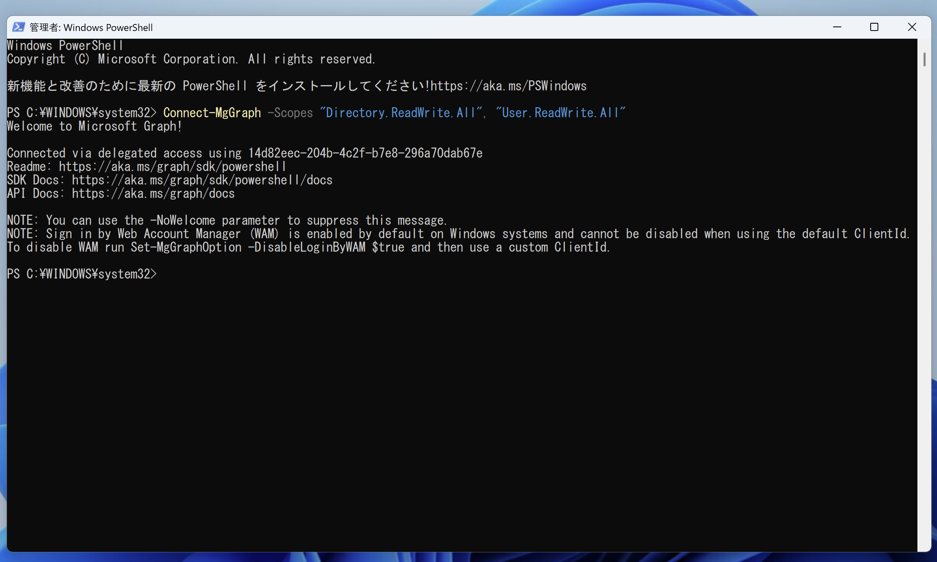The height and width of the screenshot is (562, 937).
Task: Click the PowerShell icon in title bar
Action: point(18,27)
